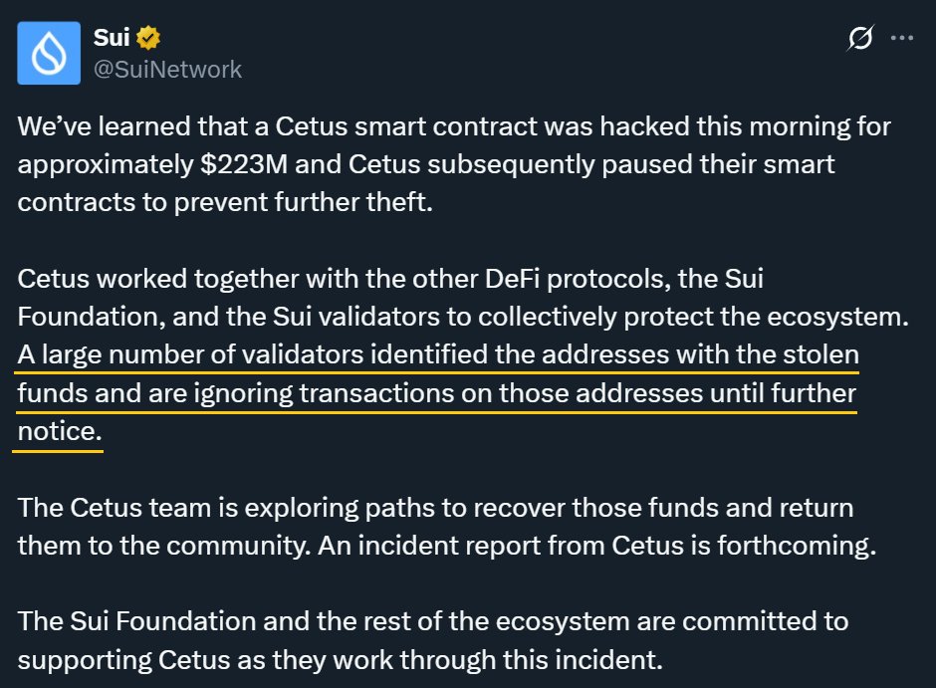Click the word approximately in the first paragraph
The image size is (936, 688).
(x=106, y=164)
